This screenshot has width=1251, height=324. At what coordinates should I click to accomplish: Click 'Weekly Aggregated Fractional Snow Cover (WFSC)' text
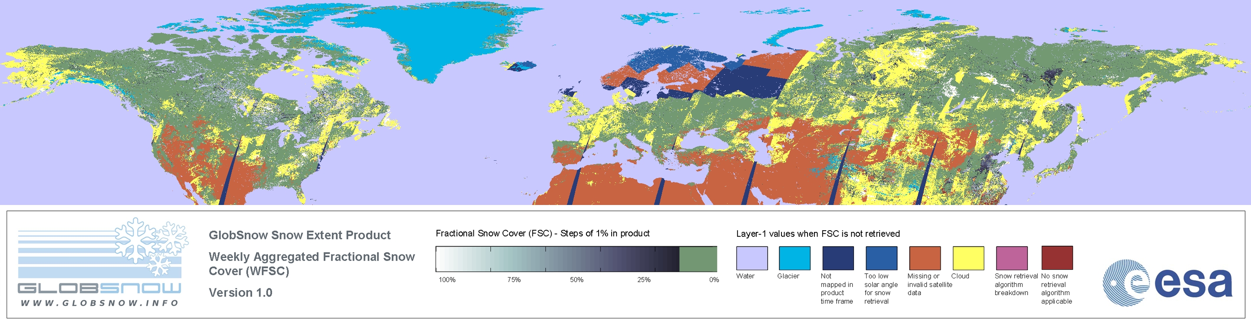(x=312, y=264)
